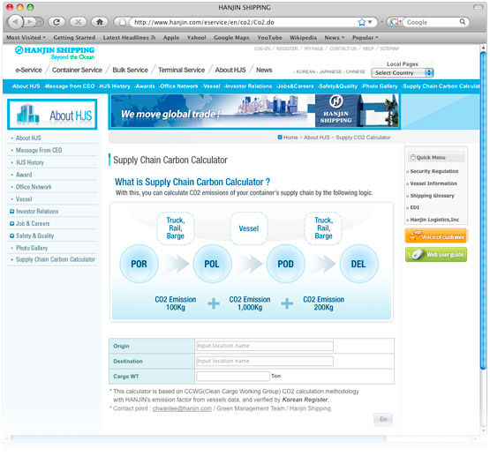Image resolution: width=490 pixels, height=456 pixels.
Task: Open the Home page icon
Action: pyautogui.click(x=100, y=22)
